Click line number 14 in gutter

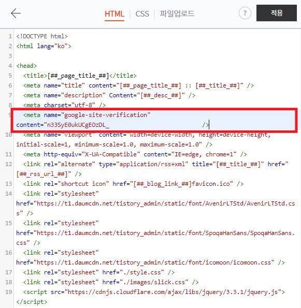click(x=8, y=194)
